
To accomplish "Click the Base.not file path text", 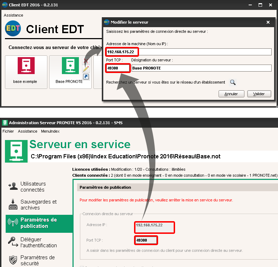I will (x=126, y=156).
